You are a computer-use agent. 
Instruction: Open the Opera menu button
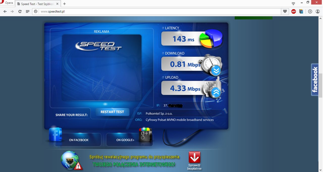[7, 3]
